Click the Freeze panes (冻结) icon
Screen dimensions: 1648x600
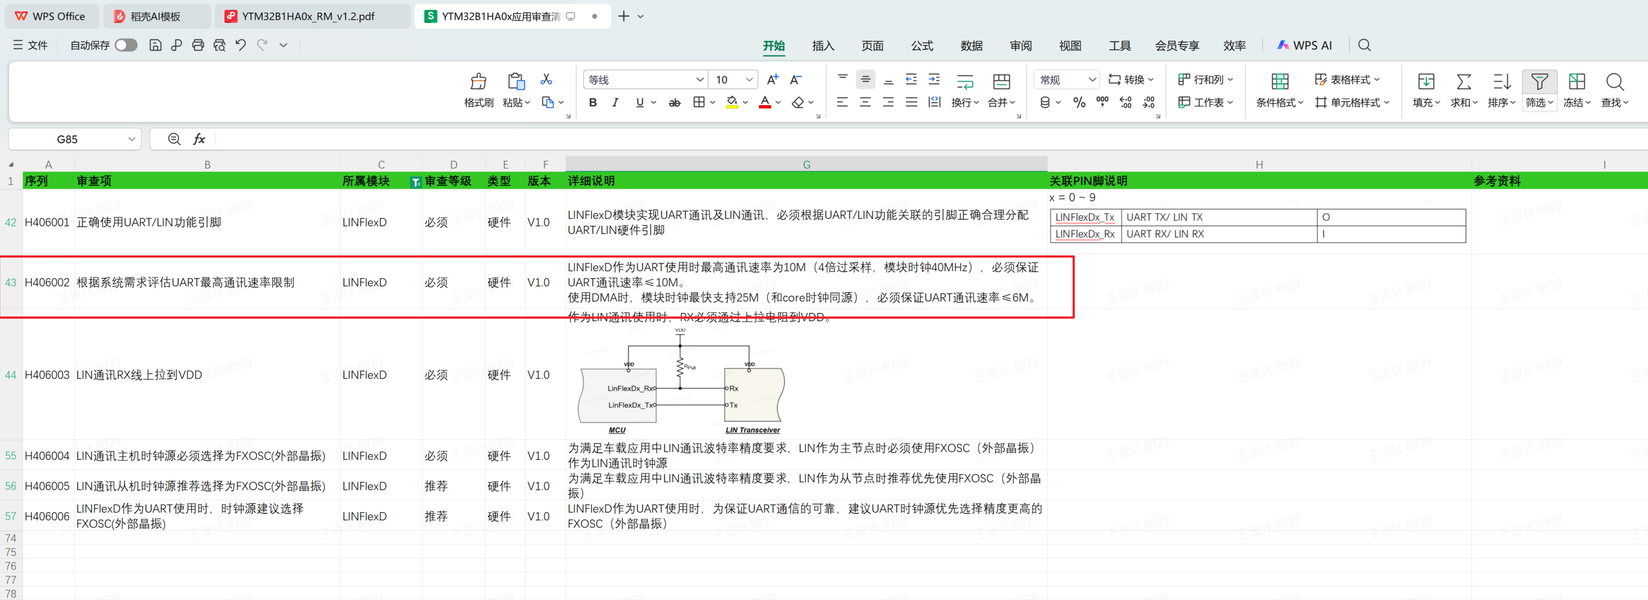pyautogui.click(x=1577, y=81)
